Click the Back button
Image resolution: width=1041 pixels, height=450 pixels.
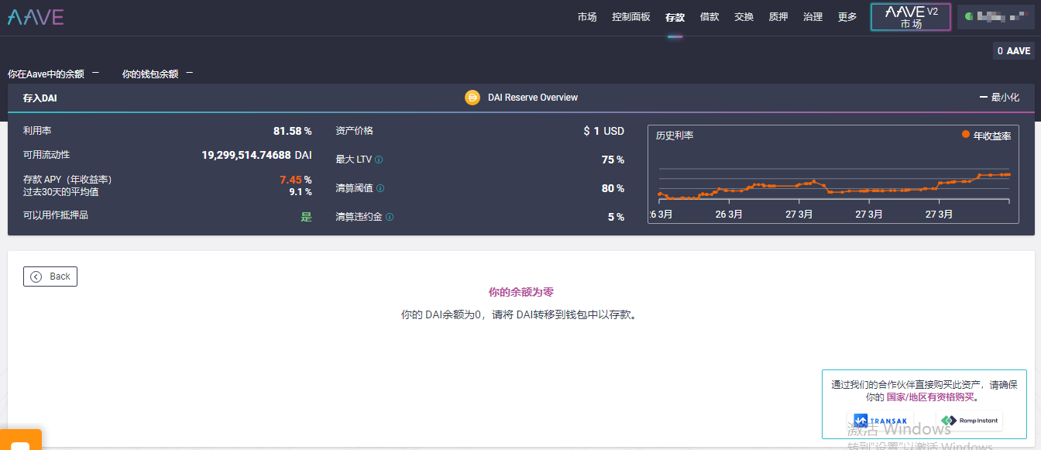click(50, 277)
